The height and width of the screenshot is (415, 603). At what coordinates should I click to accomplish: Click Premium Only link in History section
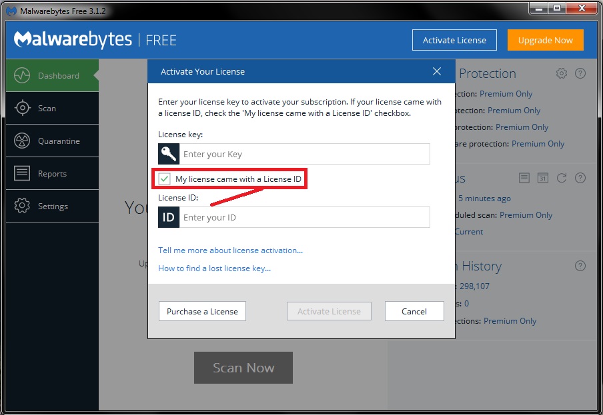(510, 321)
